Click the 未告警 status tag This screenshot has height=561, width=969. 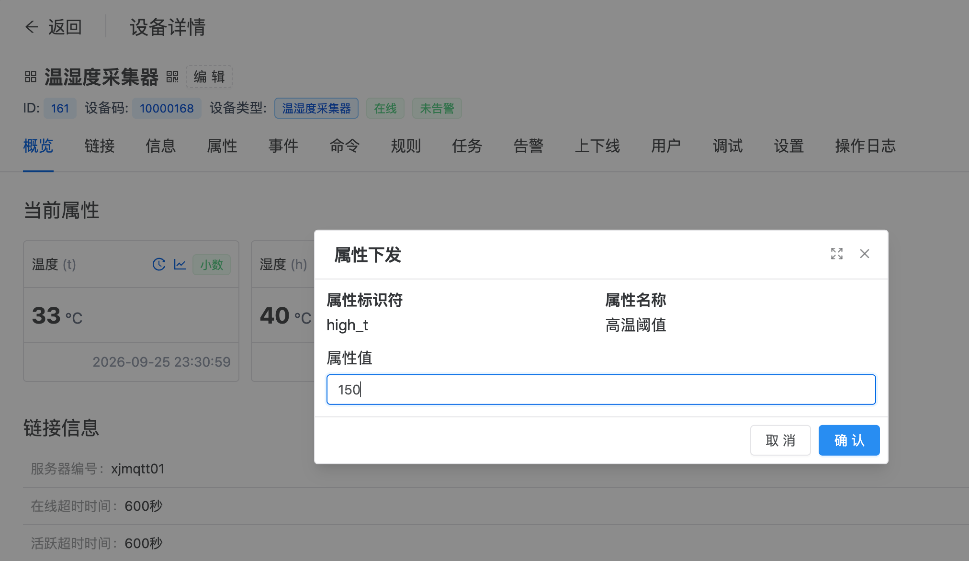tap(437, 108)
